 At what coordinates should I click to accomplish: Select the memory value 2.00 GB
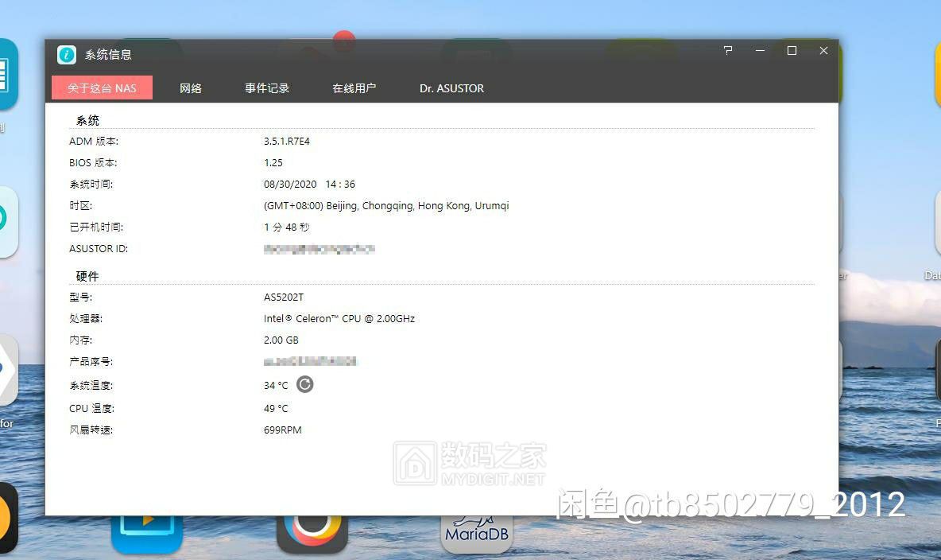tap(281, 340)
